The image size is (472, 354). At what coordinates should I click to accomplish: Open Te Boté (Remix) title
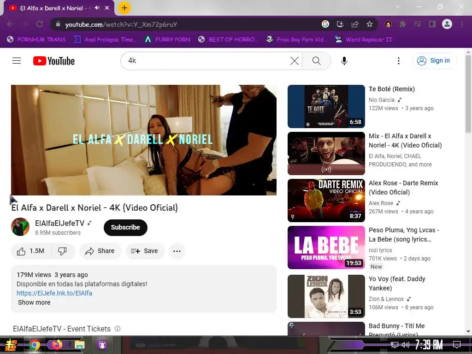click(392, 89)
